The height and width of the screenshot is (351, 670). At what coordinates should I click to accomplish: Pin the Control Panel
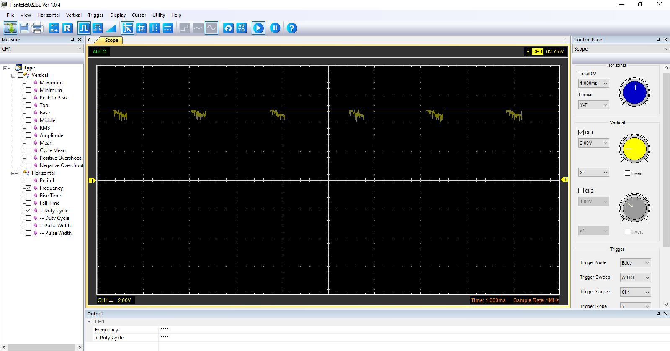(659, 40)
